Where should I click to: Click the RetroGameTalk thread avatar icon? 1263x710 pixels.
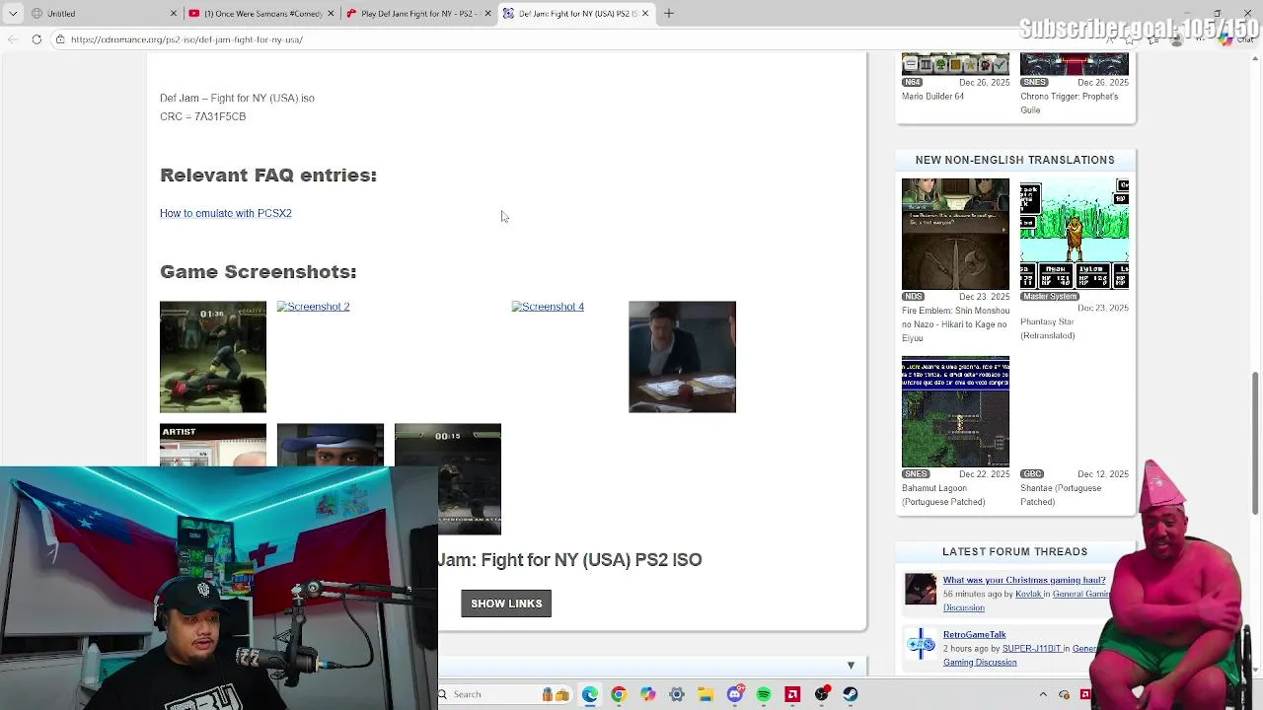tap(921, 644)
